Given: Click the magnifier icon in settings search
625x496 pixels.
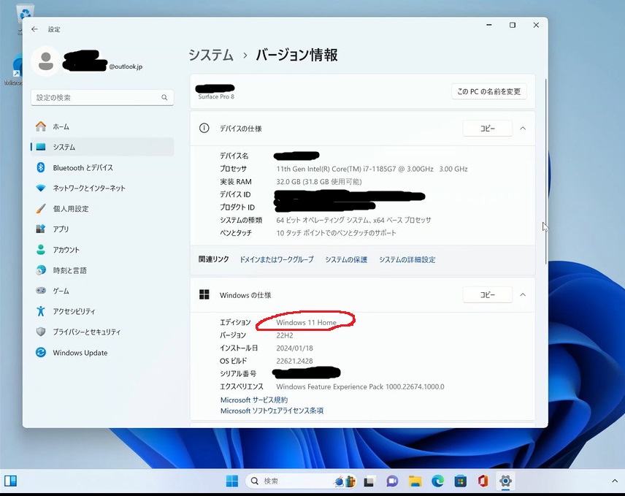Looking at the screenshot, I should [x=164, y=97].
